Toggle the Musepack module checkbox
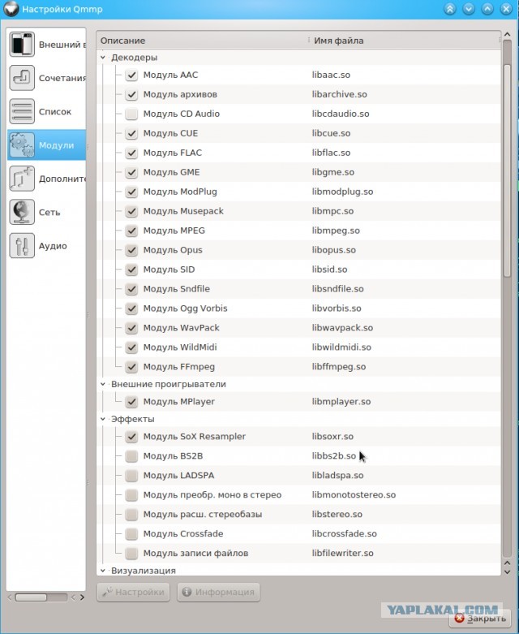Viewport: 519px width, 634px height. point(131,211)
